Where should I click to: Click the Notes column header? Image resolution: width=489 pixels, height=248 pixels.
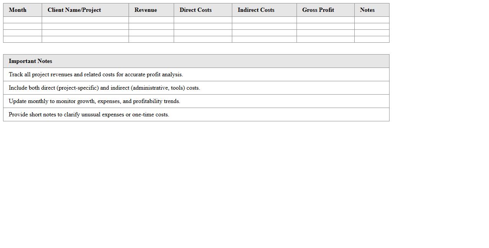(x=367, y=10)
